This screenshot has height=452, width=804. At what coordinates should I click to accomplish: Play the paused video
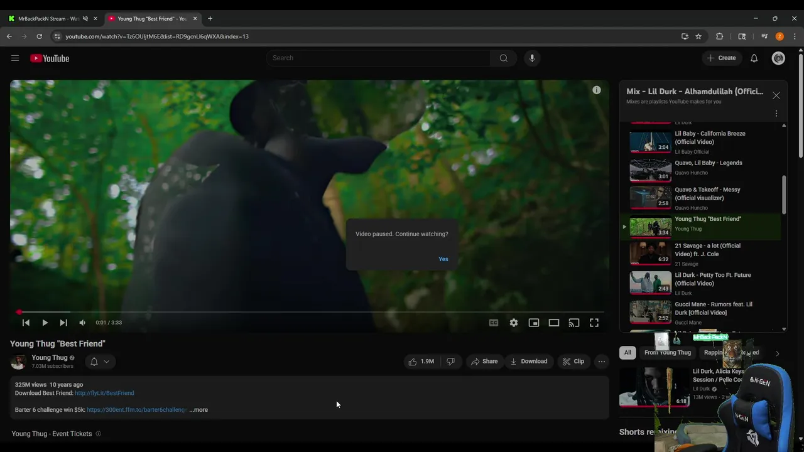point(45,323)
